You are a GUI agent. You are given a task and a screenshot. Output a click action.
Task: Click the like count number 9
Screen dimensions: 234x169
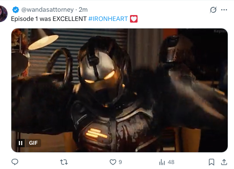120,162
